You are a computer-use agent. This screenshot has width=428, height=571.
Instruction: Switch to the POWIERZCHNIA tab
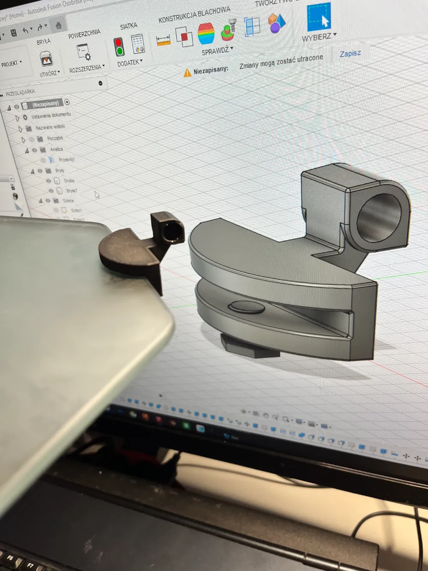pos(84,34)
